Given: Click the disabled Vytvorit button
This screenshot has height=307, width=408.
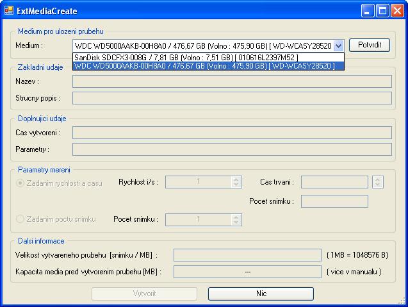Looking at the screenshot, I should point(144,294).
